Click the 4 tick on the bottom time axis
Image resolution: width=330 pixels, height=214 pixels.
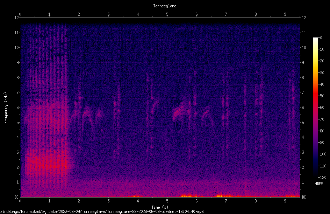click(138, 201)
